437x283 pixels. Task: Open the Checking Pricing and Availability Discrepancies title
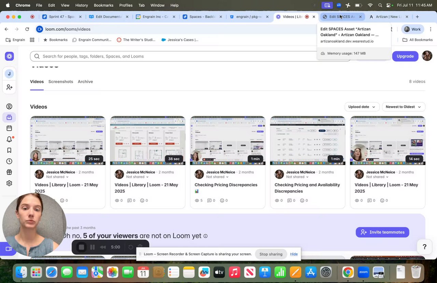click(307, 188)
